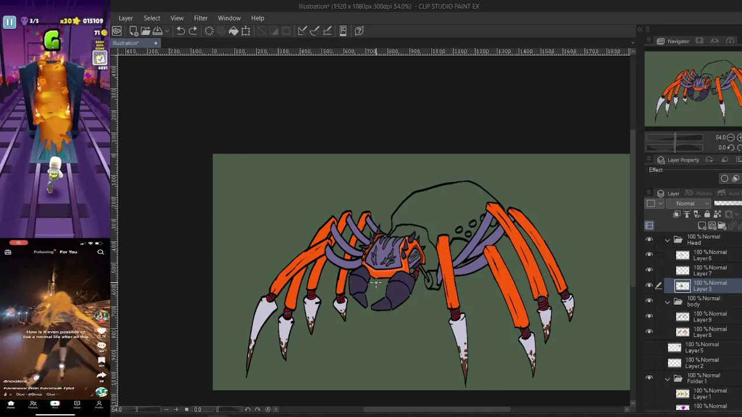Open the Normal blending mode dropdown
Screen dimensions: 742x417
689,203
